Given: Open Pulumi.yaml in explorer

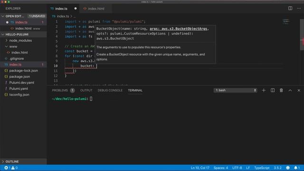Looking at the screenshot, I should [x=19, y=89].
